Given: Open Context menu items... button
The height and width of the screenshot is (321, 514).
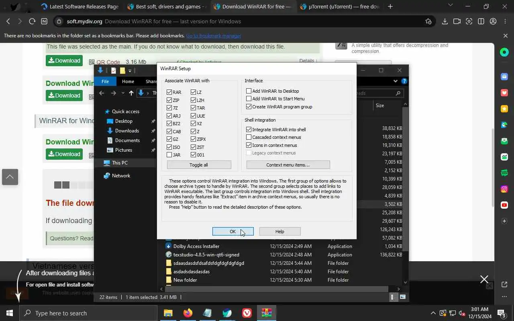Looking at the screenshot, I should coord(288,165).
